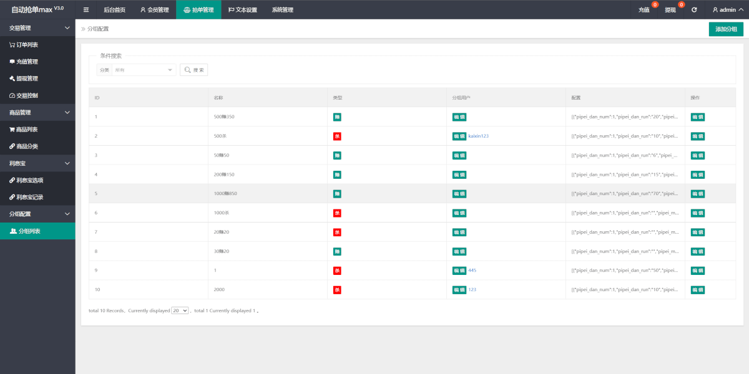This screenshot has height=374, width=749.
Task: Open 充值管理 in the sidebar
Action: [x=37, y=62]
